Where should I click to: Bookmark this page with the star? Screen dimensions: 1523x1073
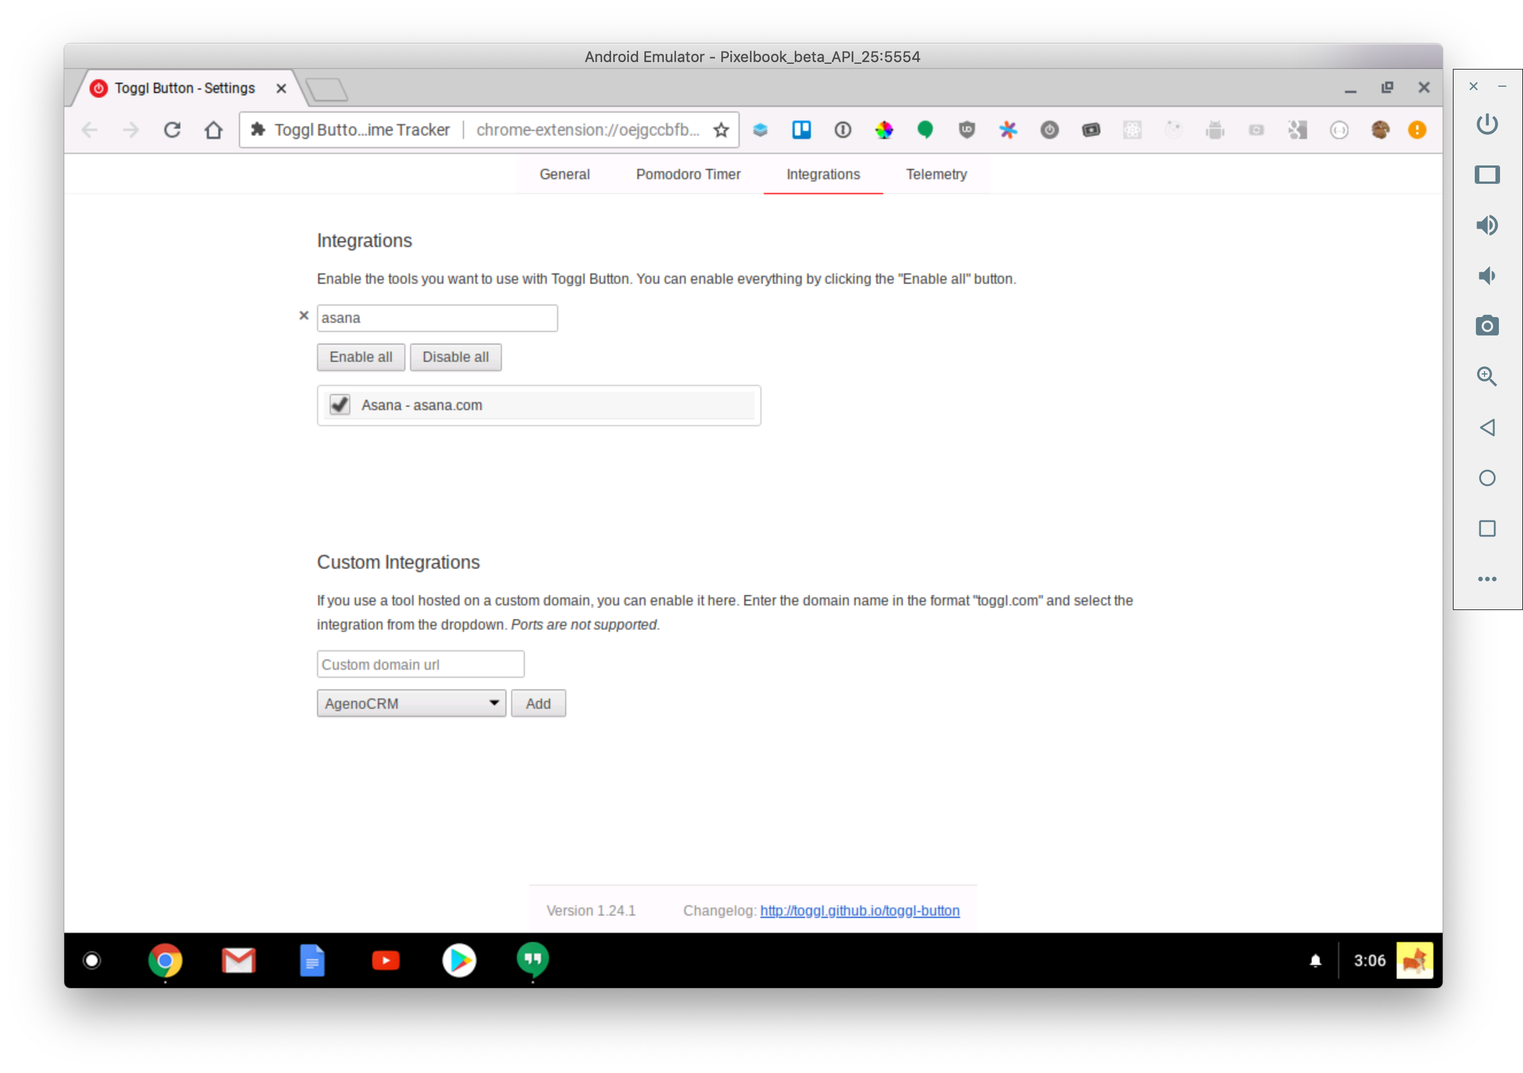pos(721,130)
